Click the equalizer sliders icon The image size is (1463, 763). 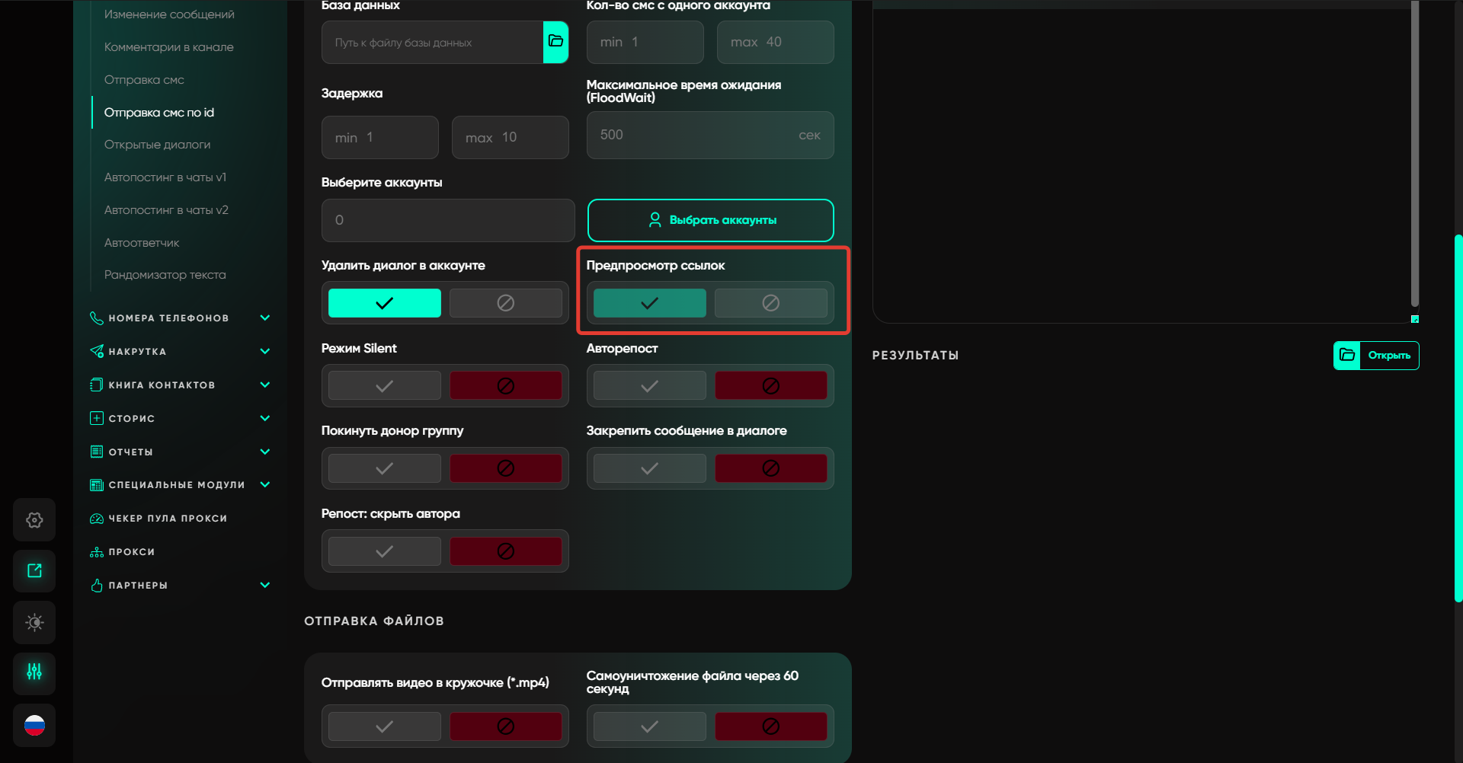point(34,672)
